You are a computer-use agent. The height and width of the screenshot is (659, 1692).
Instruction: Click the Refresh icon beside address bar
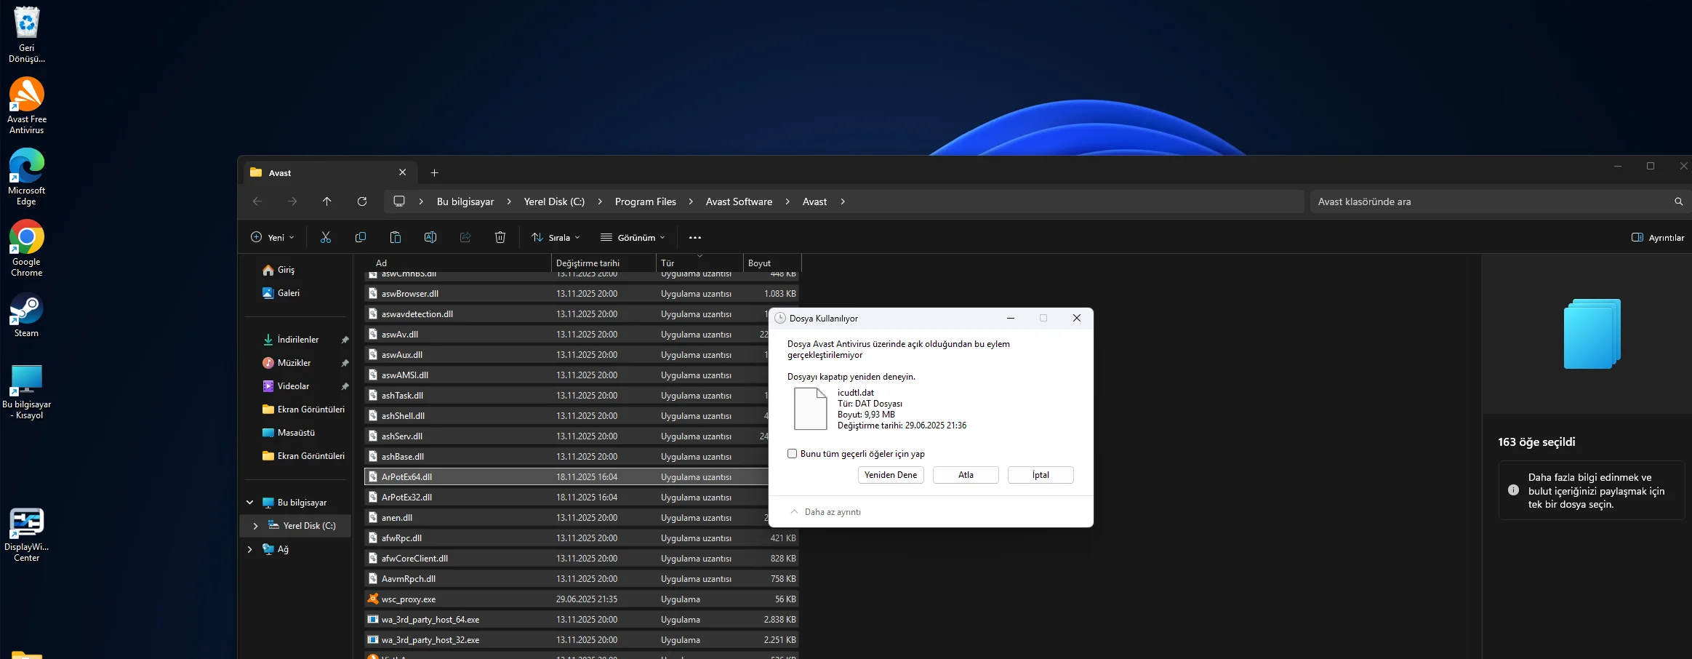click(362, 201)
